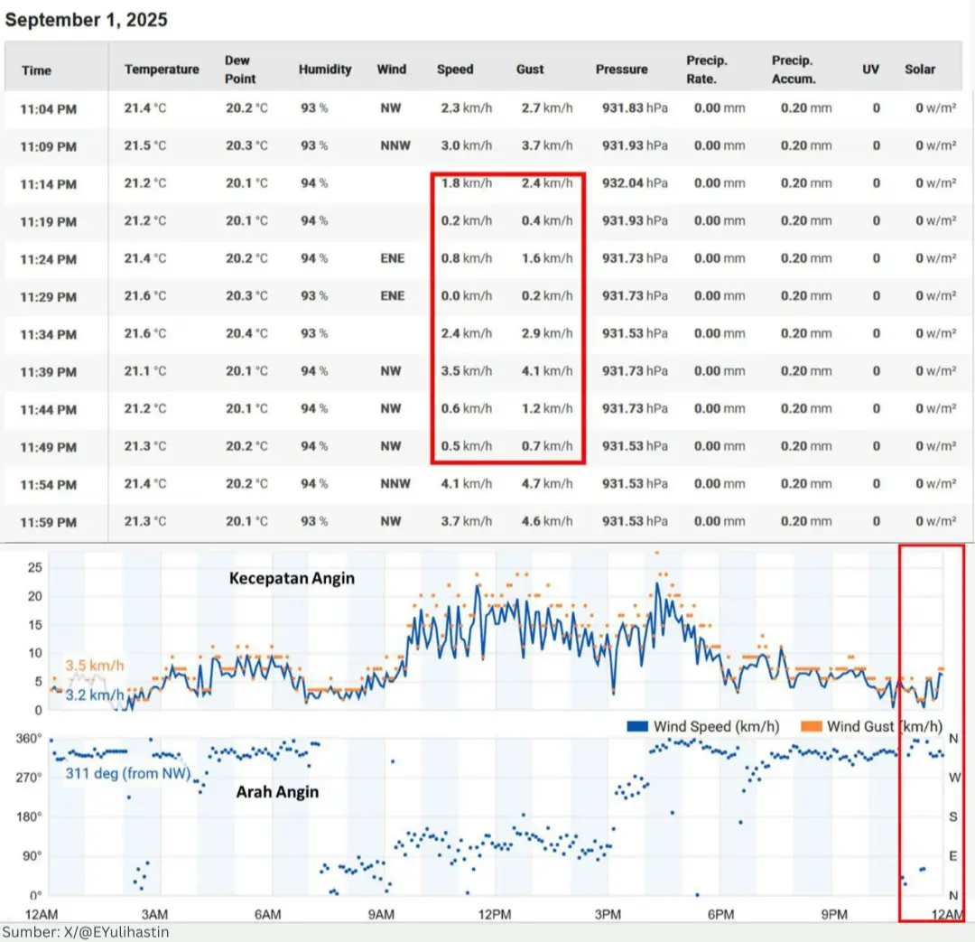Click the Kecepatan Angin chart title
This screenshot has width=975, height=942.
(x=289, y=579)
